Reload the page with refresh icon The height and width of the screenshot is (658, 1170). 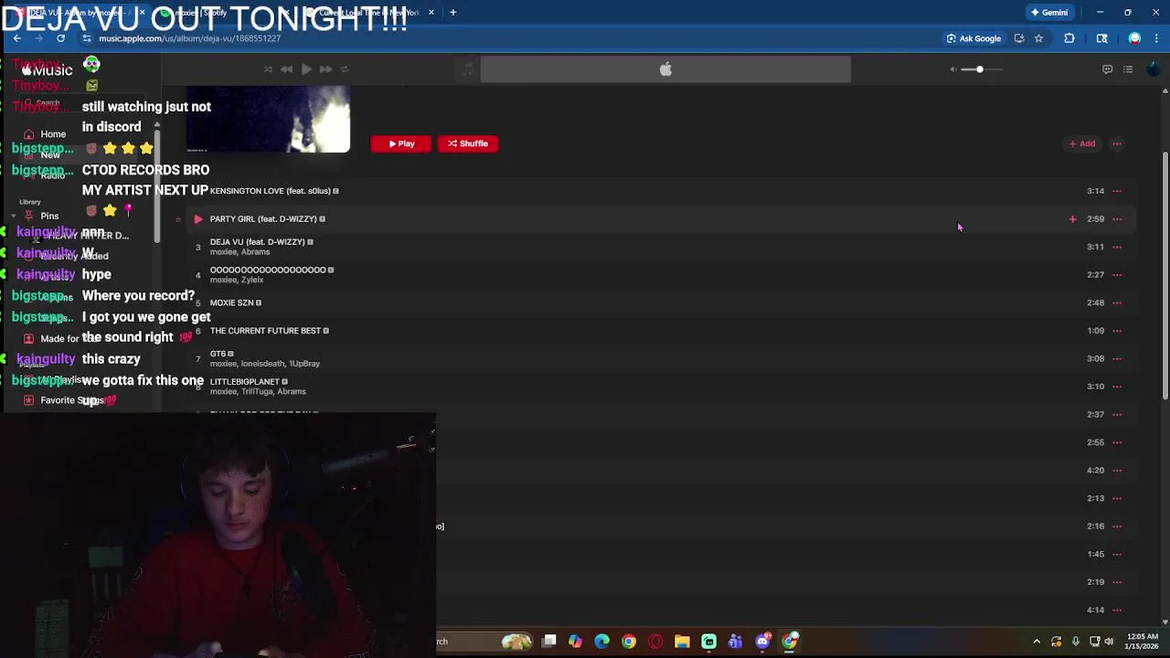[x=61, y=38]
